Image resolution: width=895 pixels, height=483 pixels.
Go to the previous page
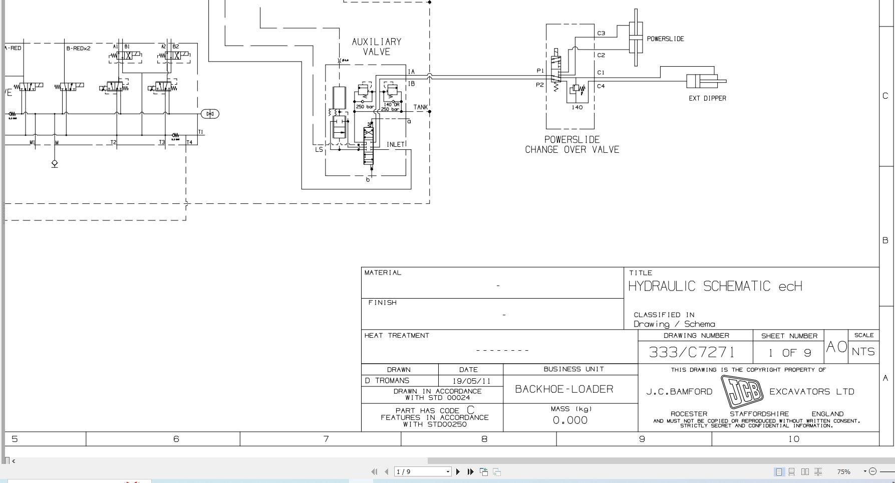[387, 471]
